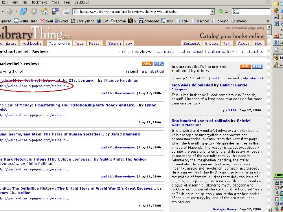Open the search engine selector icon
The width and height of the screenshot is (283, 212).
(x=236, y=12)
